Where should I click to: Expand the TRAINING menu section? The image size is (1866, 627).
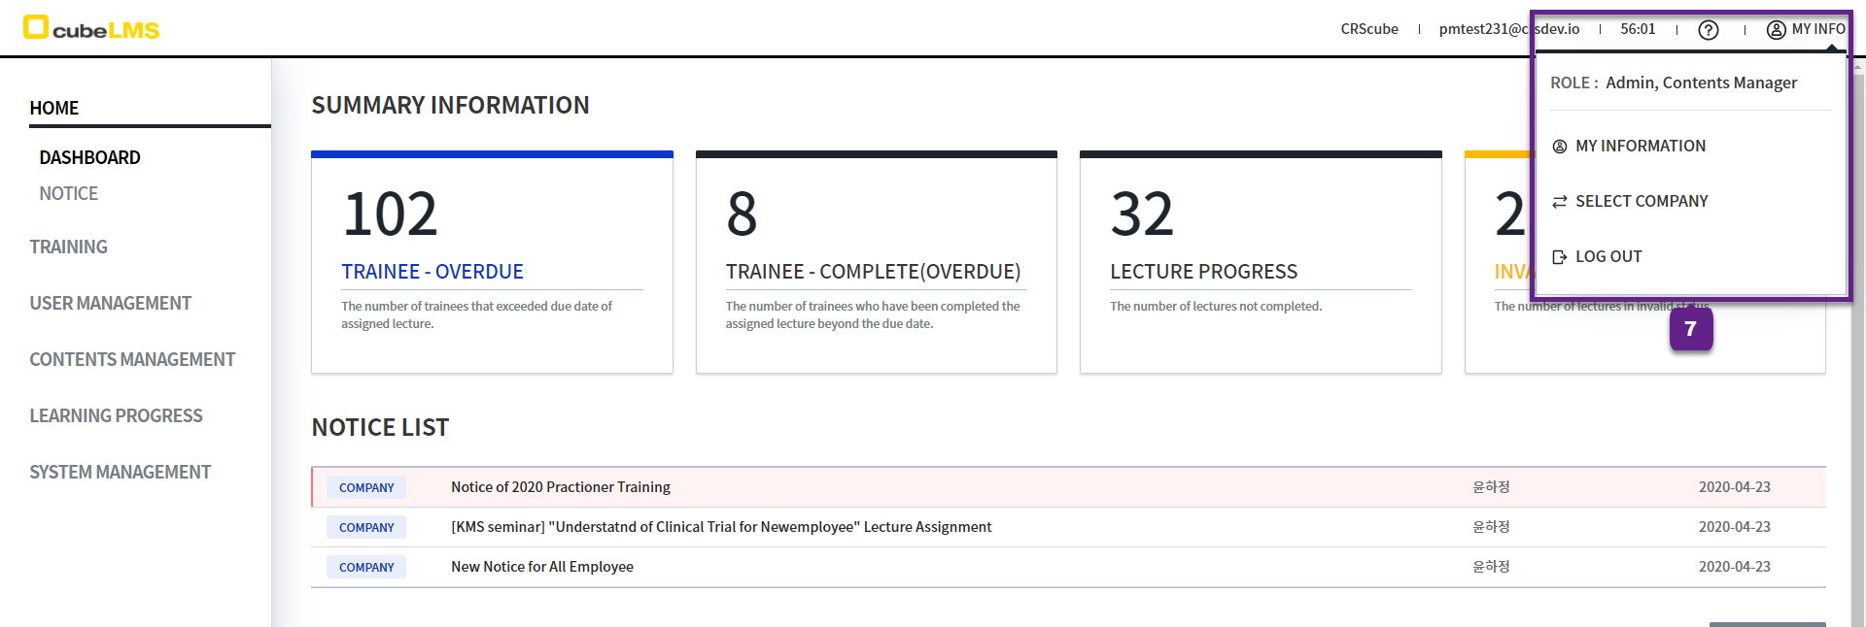(68, 247)
